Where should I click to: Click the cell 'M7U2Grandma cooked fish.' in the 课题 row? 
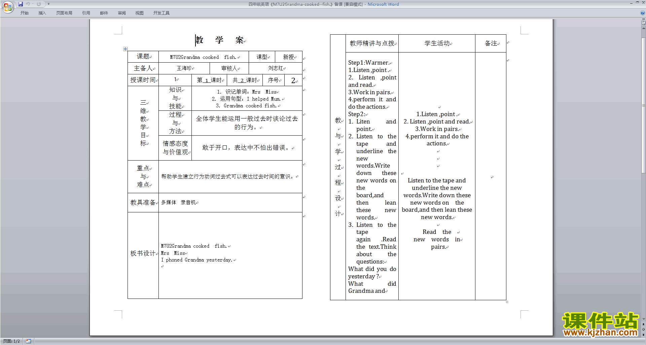coord(204,57)
